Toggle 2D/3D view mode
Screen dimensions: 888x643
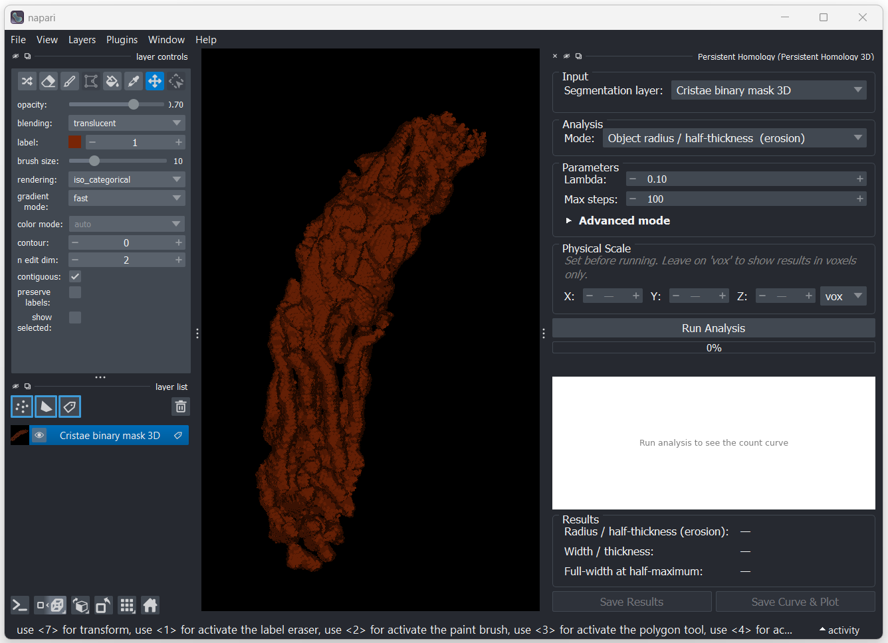point(51,605)
